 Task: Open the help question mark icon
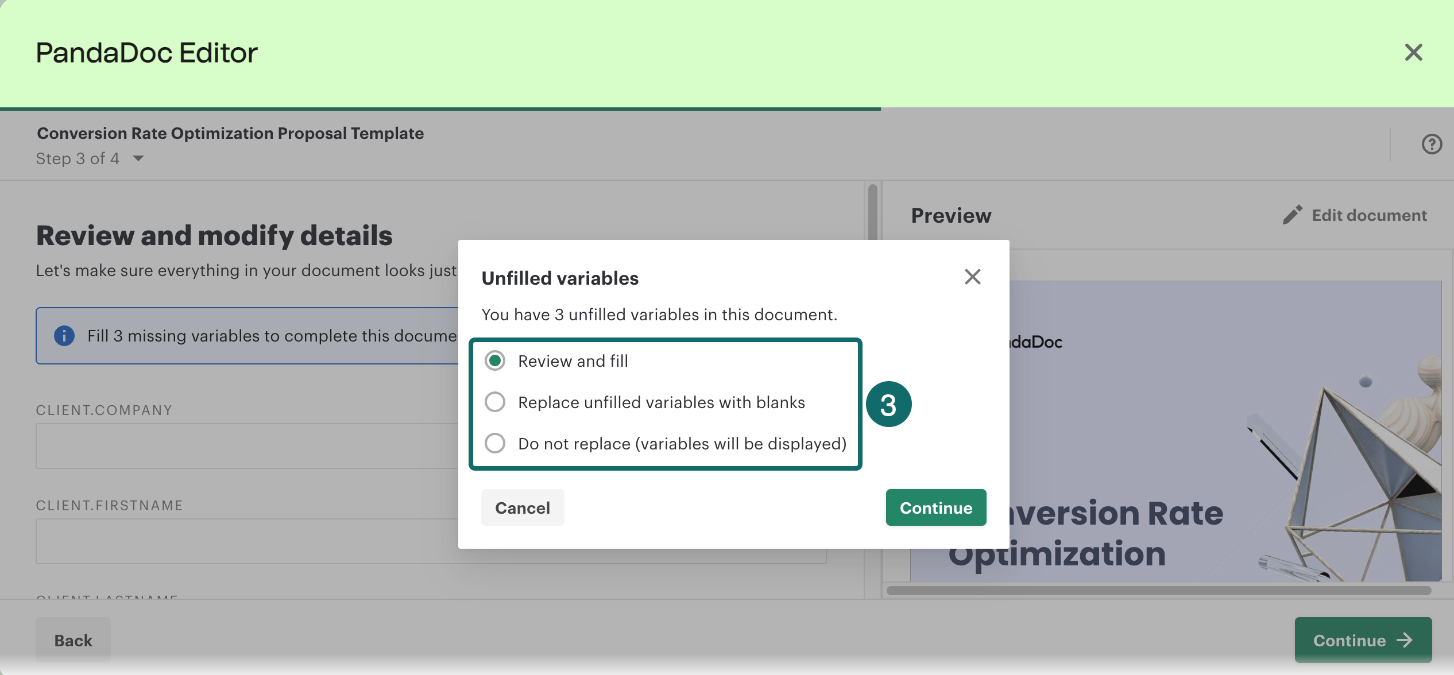click(1431, 144)
